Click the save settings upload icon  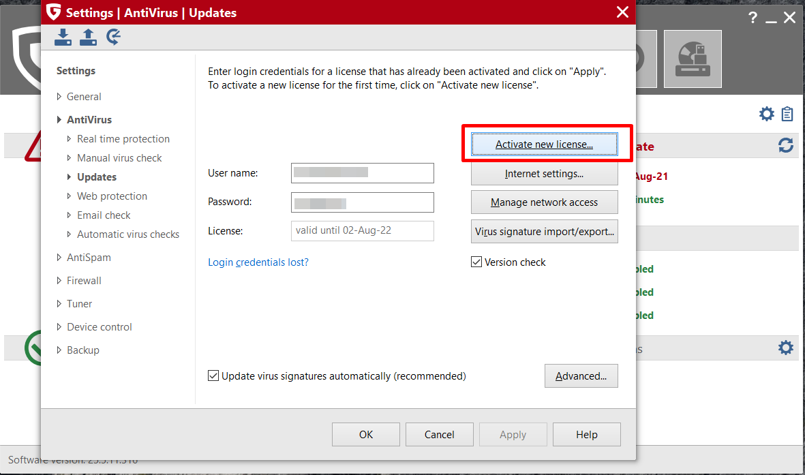pos(89,37)
